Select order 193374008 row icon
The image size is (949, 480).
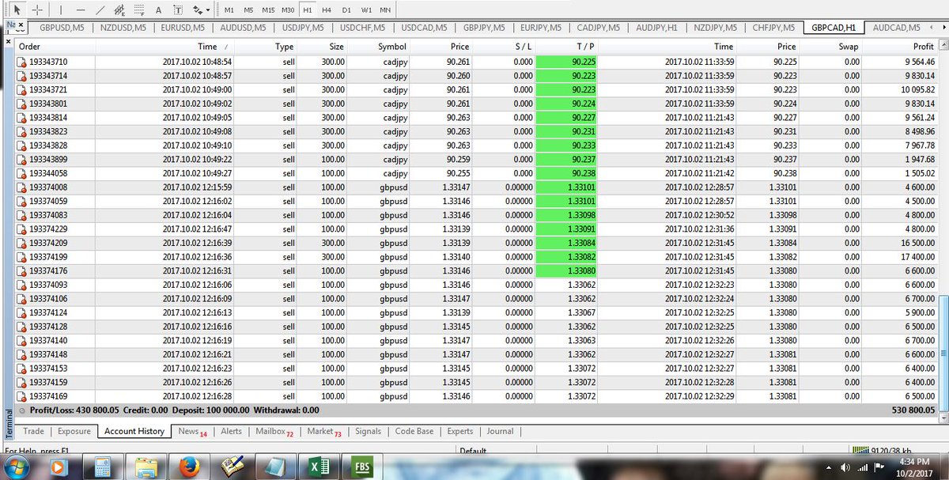tap(22, 187)
